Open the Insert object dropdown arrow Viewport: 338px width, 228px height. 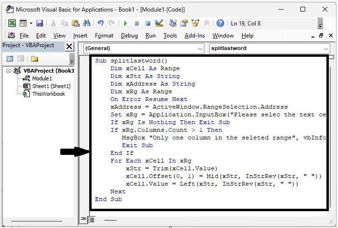[31, 23]
